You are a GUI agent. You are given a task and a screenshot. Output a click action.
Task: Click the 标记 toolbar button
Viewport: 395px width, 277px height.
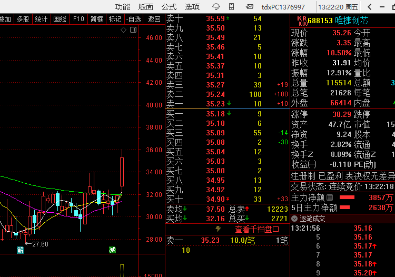click(115, 19)
